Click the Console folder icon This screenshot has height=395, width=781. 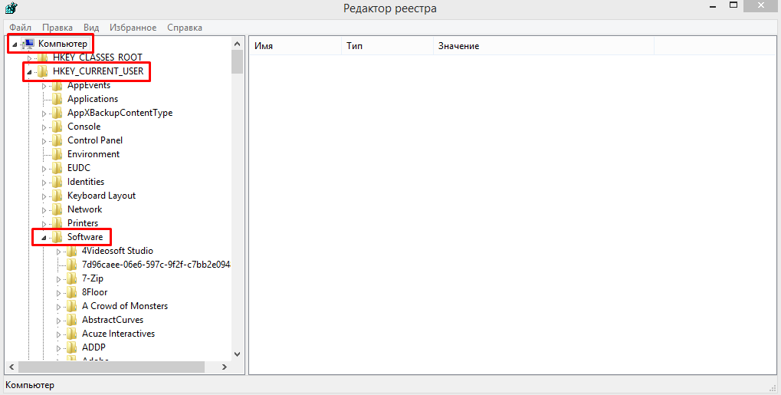pyautogui.click(x=57, y=127)
